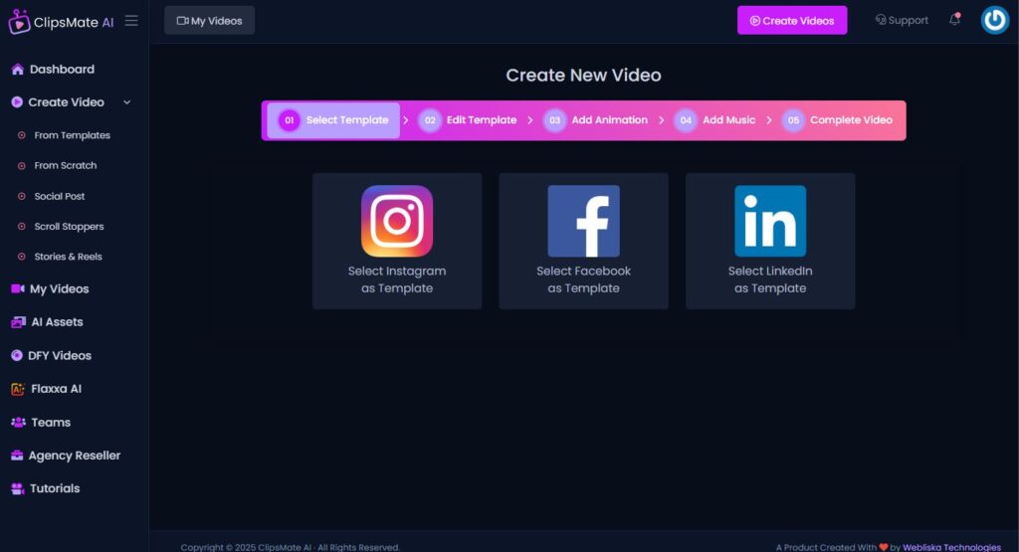Click the My Videos camera icon in sidebar

(x=18, y=288)
